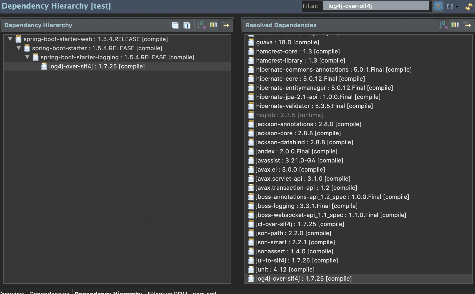Toggle alphabetical sorting in Resolved Dependencies
The width and height of the screenshot is (475, 294).
click(443, 26)
